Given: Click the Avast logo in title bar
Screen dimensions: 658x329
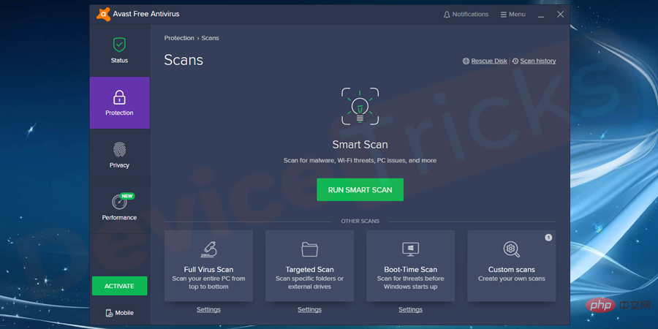Looking at the screenshot, I should (103, 15).
